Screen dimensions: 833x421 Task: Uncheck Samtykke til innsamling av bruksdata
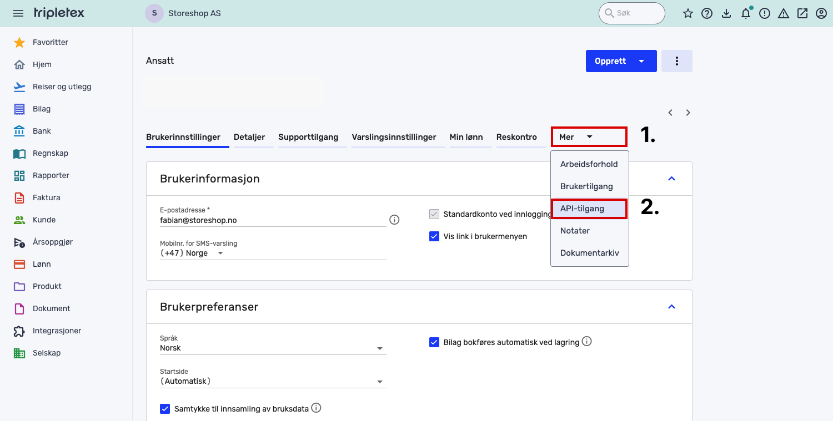tap(165, 409)
